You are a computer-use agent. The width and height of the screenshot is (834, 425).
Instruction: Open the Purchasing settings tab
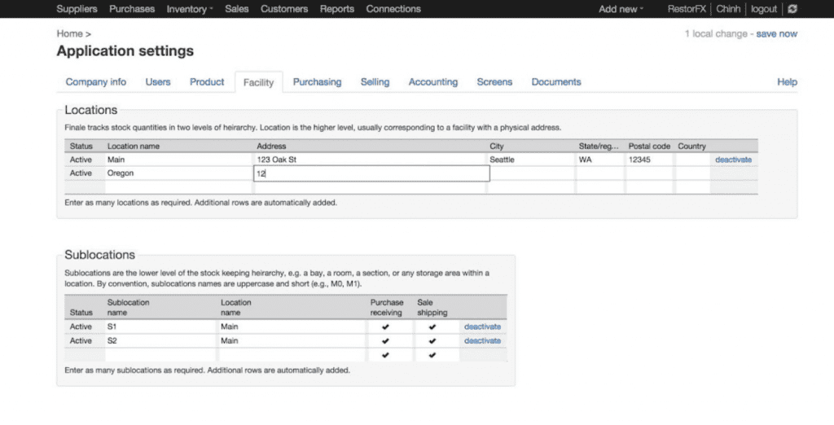pos(317,82)
